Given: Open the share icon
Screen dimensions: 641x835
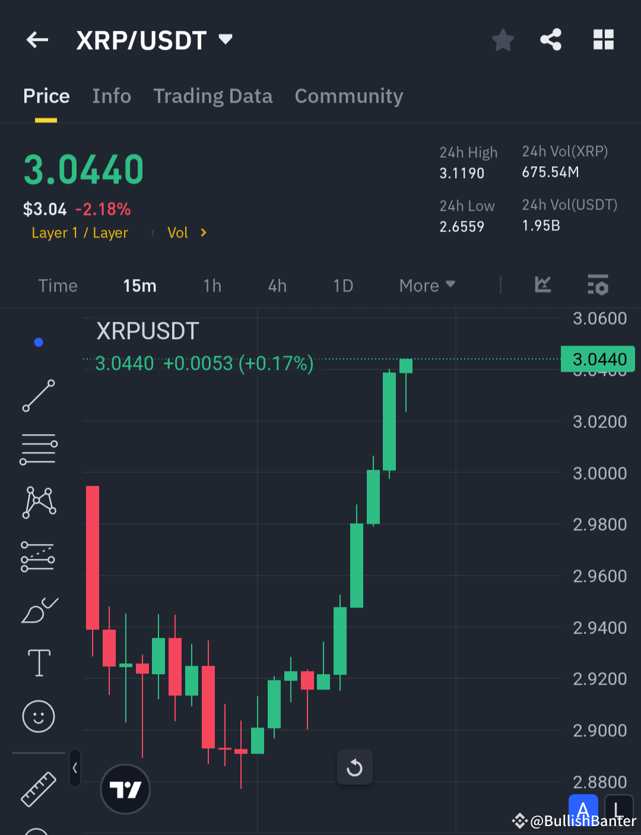Looking at the screenshot, I should [x=550, y=40].
